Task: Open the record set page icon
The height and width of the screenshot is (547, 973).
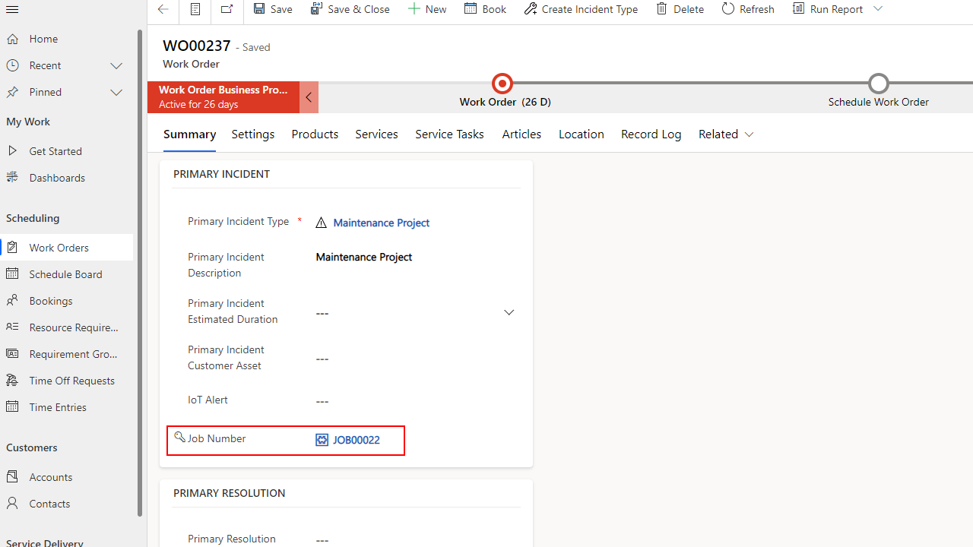Action: [195, 9]
